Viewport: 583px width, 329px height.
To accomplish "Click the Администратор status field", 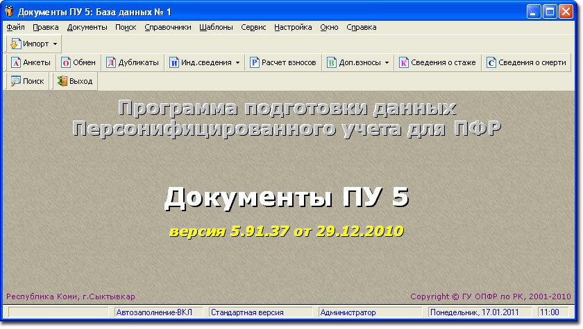I will click(371, 312).
